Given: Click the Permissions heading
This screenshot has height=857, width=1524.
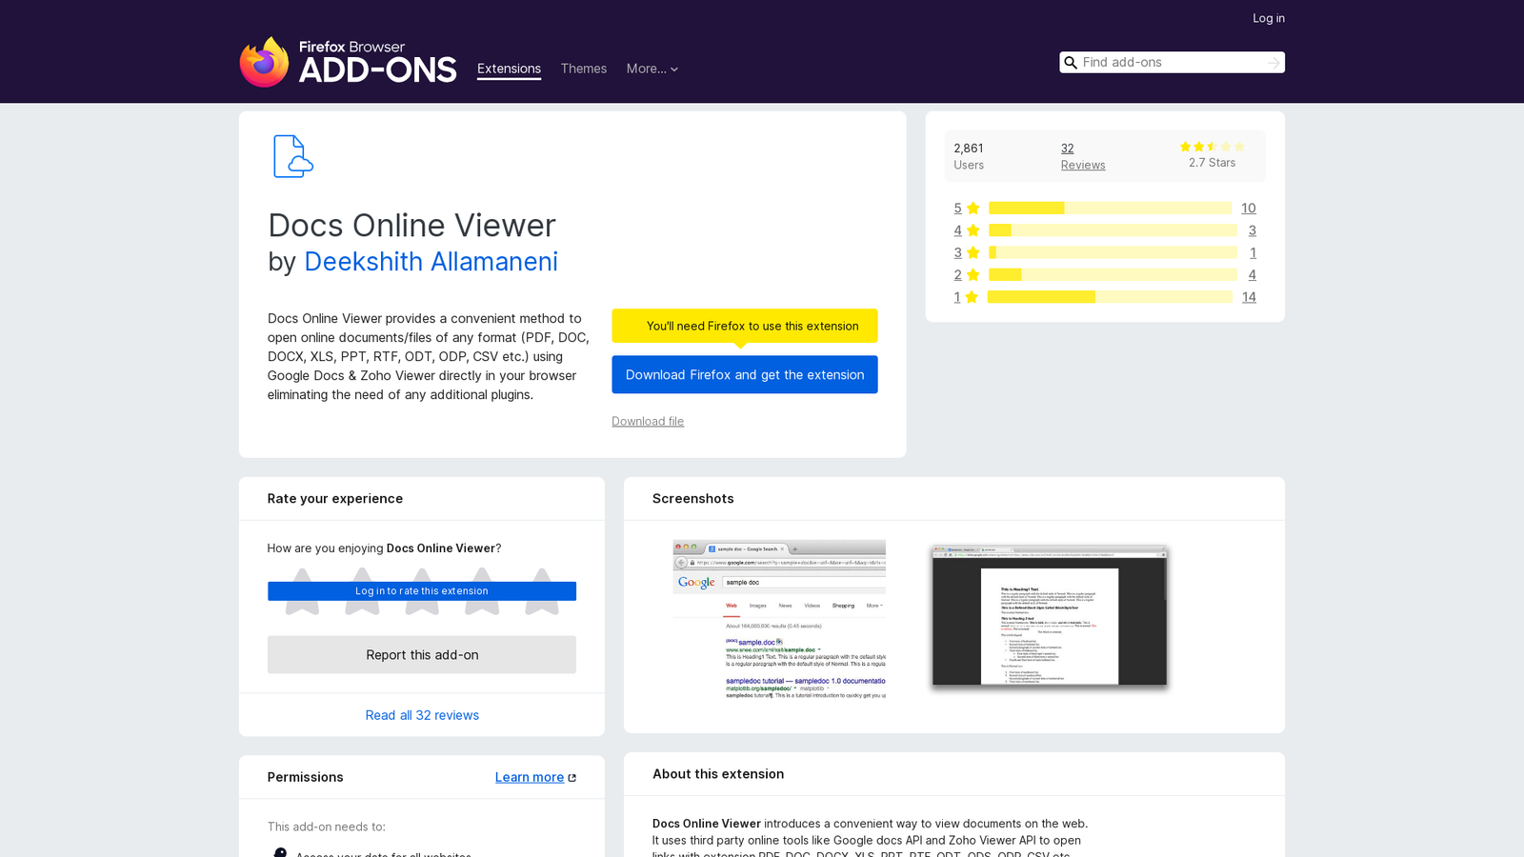Looking at the screenshot, I should pyautogui.click(x=306, y=778).
